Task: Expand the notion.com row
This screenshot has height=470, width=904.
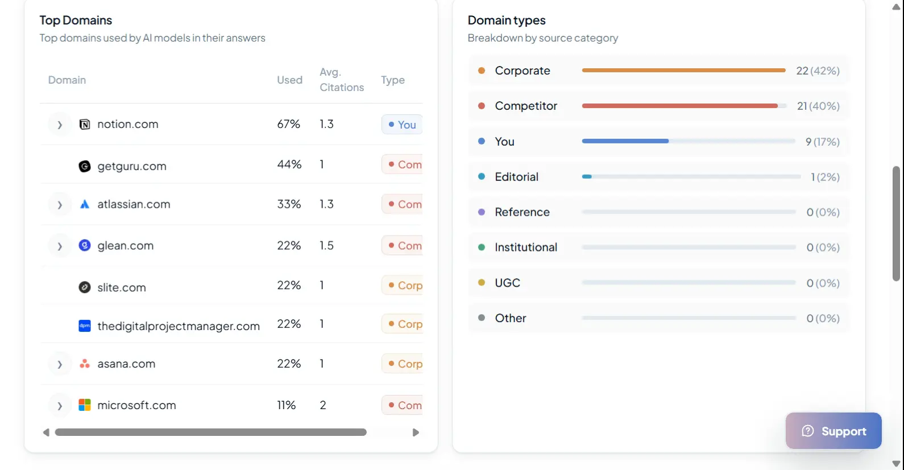Action: coord(60,125)
